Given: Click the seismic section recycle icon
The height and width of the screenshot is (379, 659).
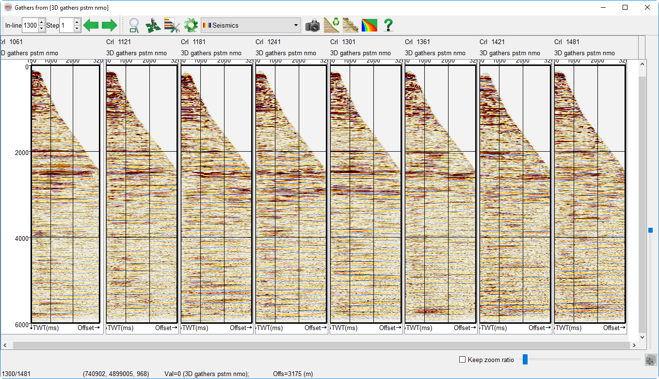Looking at the screenshot, I should pos(332,25).
